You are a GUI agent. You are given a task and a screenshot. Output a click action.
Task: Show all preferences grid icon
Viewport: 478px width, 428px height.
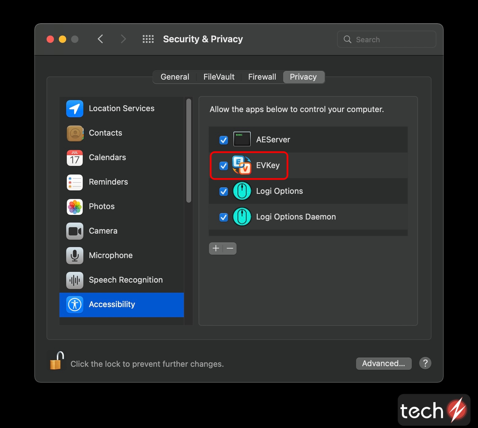tap(148, 39)
